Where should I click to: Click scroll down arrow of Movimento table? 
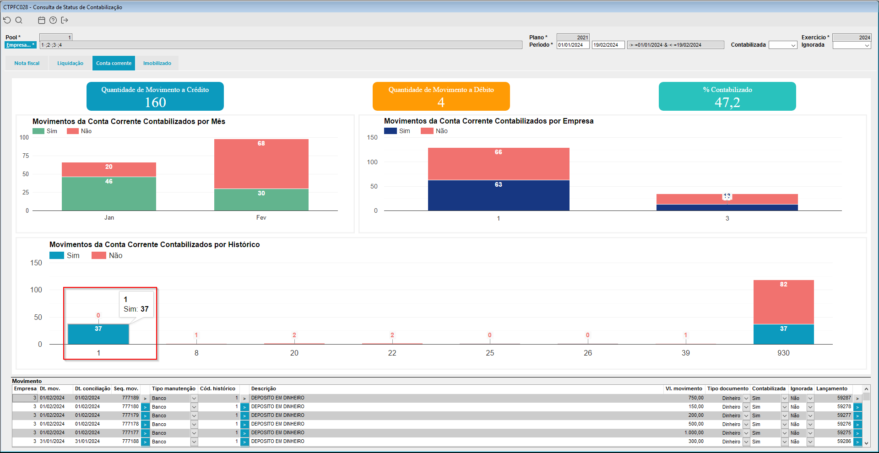point(866,443)
